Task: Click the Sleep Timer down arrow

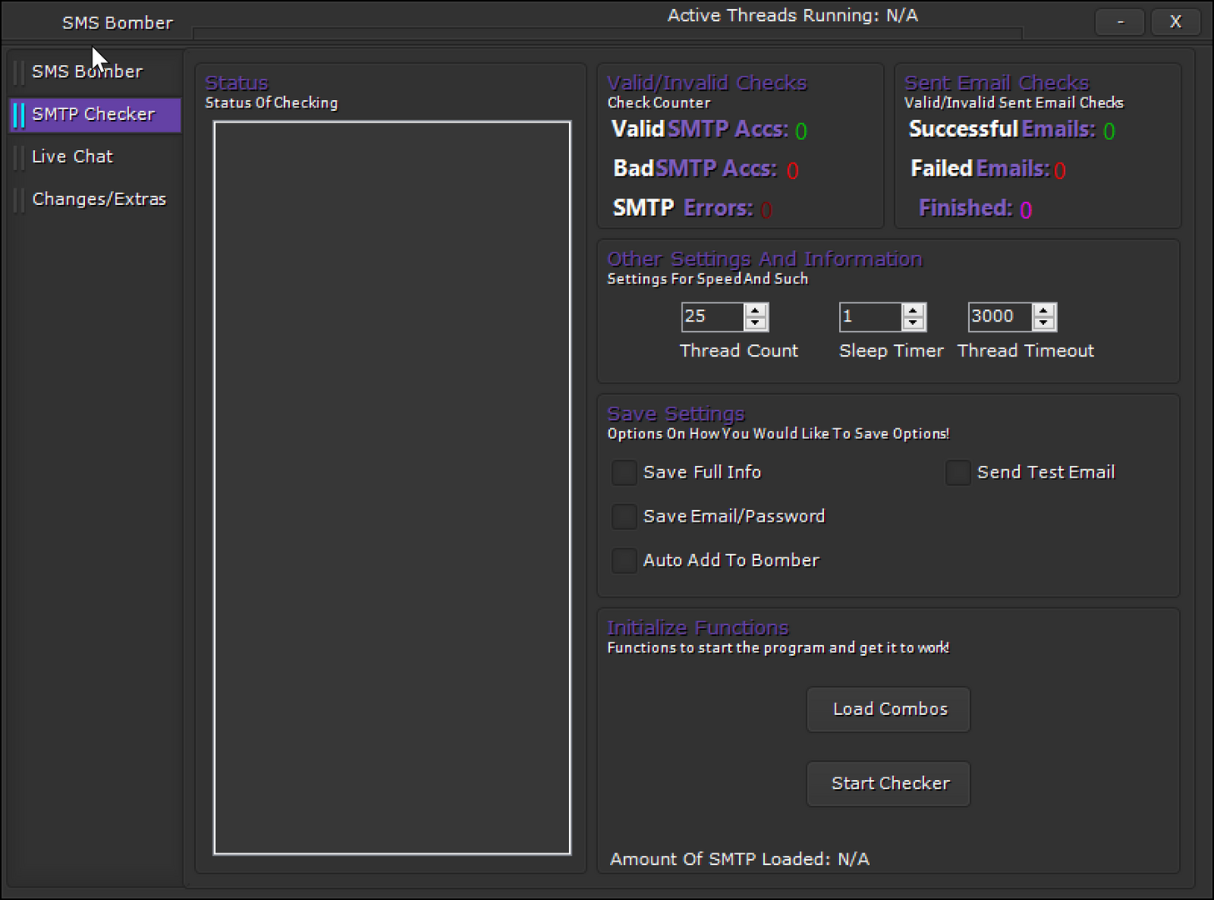Action: (x=913, y=323)
